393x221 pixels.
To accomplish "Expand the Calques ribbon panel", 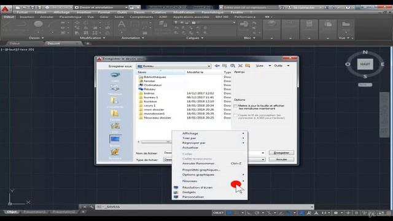I will [x=195, y=38].
